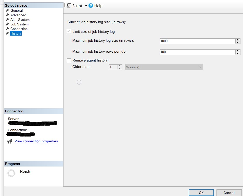Image resolution: width=243 pixels, height=196 pixels.
Task: Click the blue Help question mark icon
Action: click(x=91, y=6)
